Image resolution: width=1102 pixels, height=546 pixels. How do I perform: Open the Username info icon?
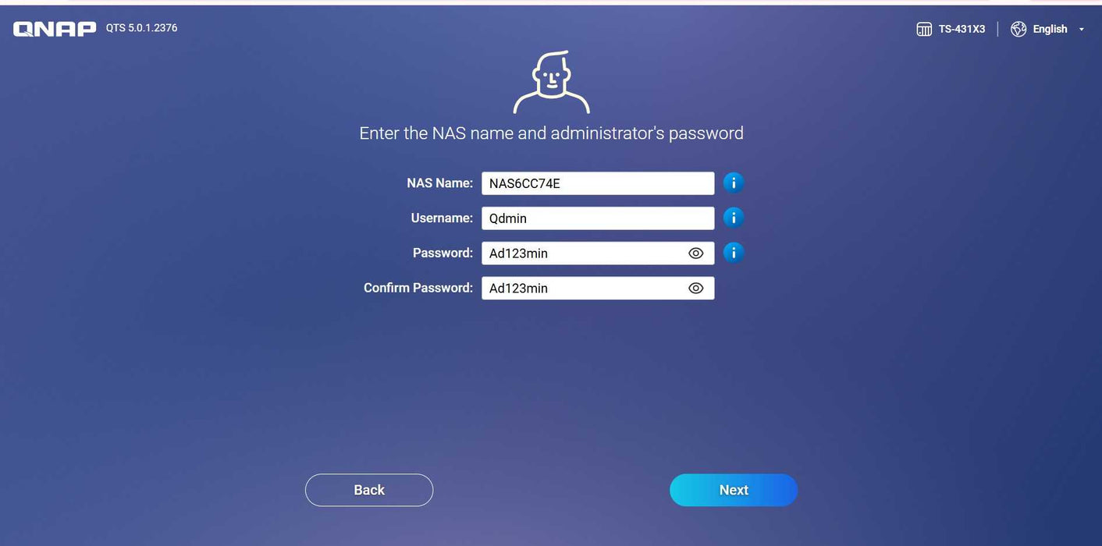(x=734, y=218)
